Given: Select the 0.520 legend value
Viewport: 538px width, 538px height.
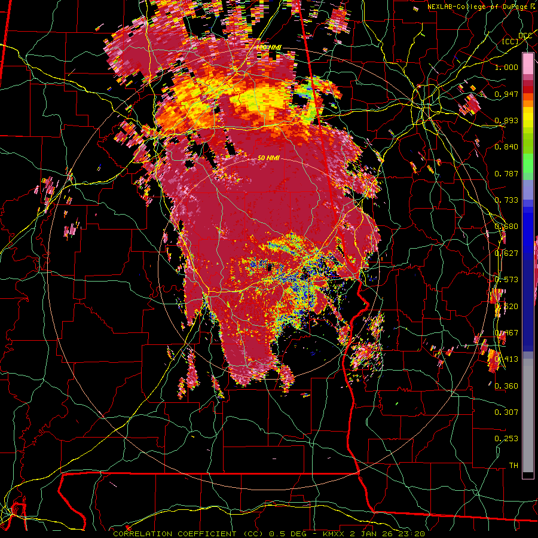Looking at the screenshot, I should pyautogui.click(x=506, y=307).
